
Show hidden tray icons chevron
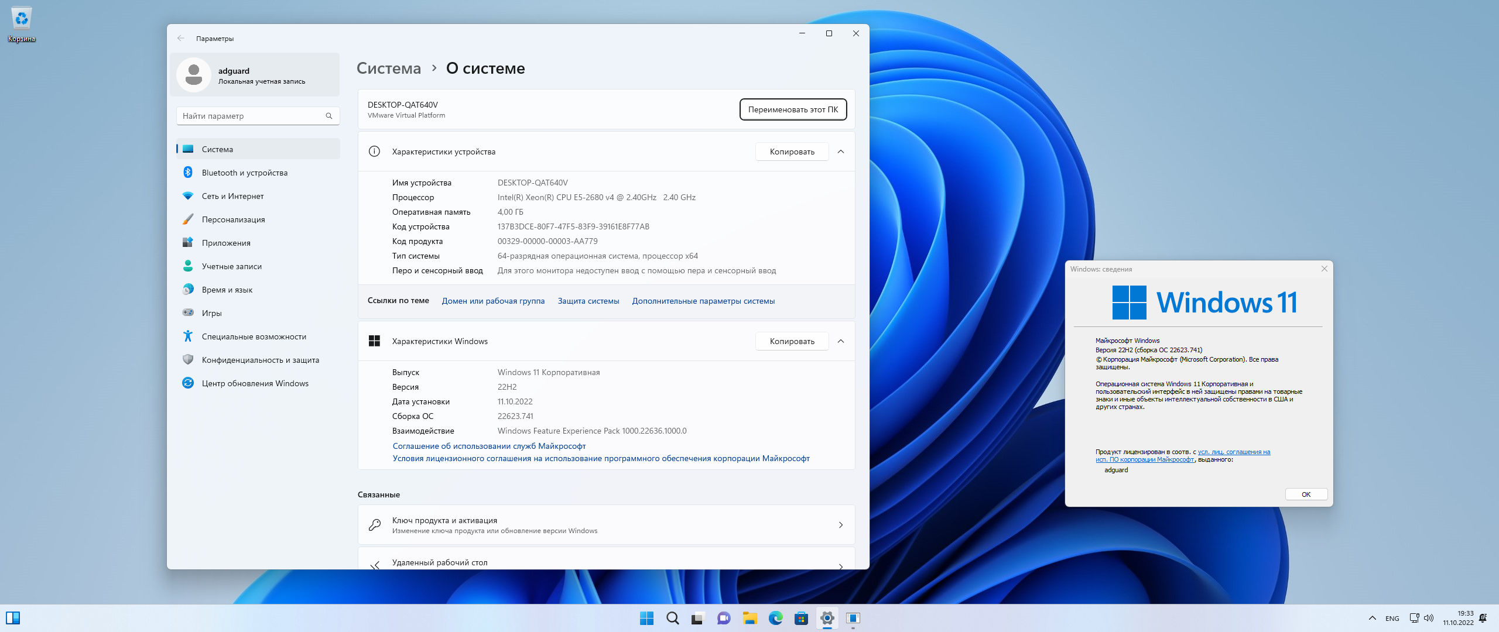(x=1372, y=618)
